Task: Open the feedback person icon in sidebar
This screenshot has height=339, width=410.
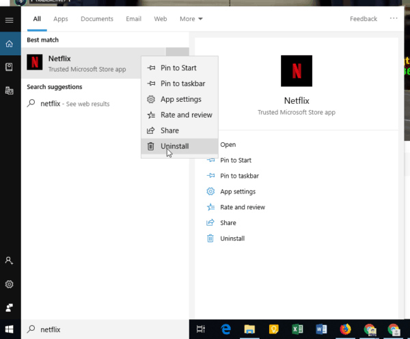Action: click(10, 308)
